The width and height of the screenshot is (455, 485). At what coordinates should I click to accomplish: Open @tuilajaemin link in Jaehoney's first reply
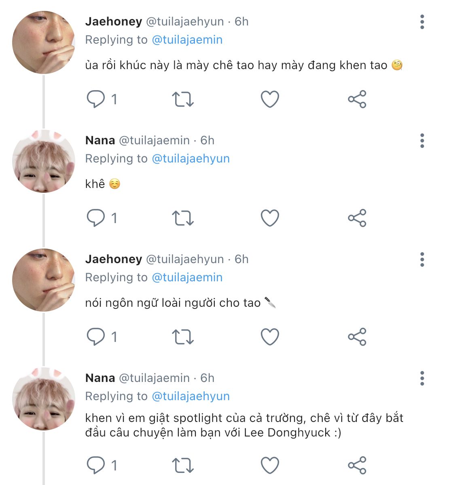187,40
